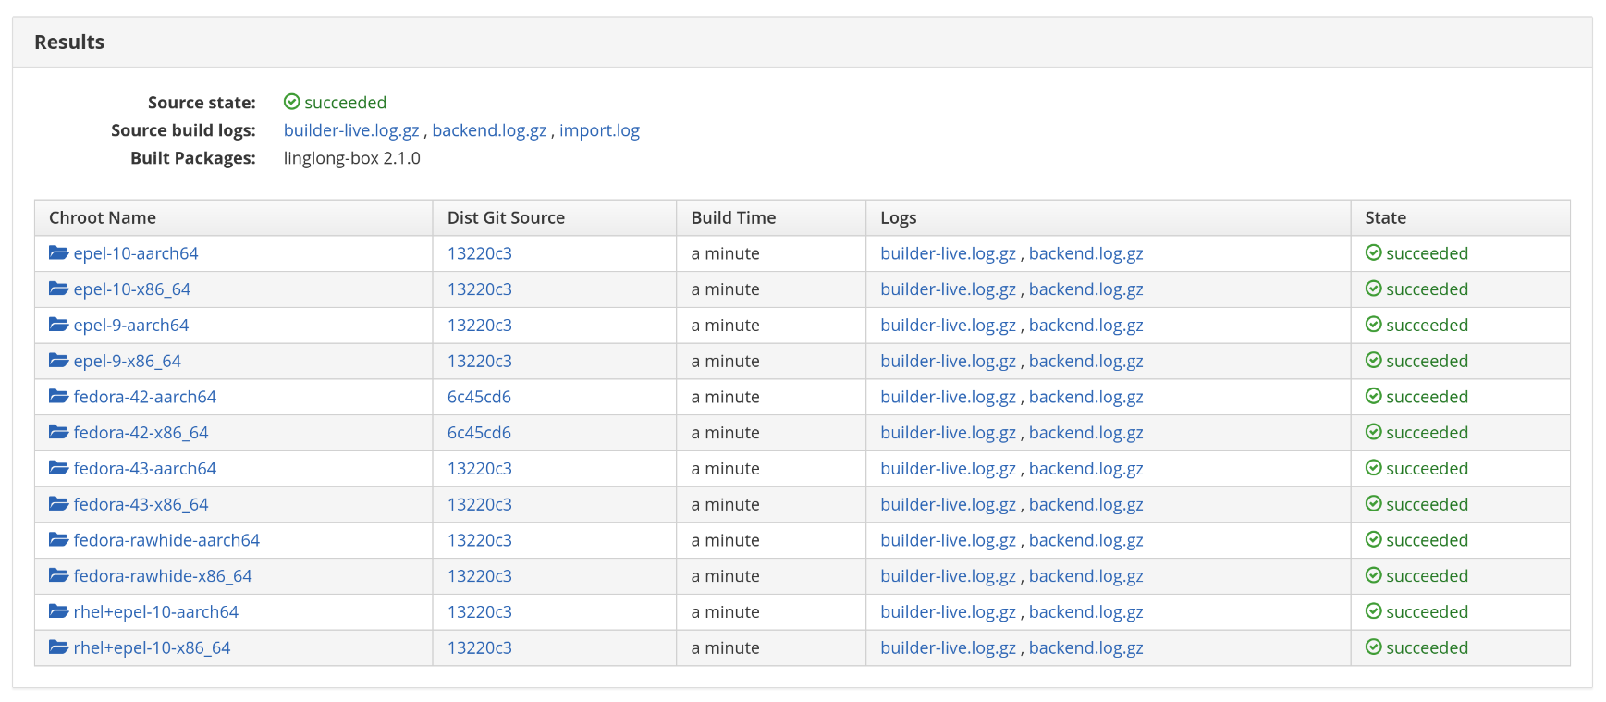Viewport: 1606px width, 702px height.
Task: Open the source build builder-live.log.gz link
Action: click(351, 130)
